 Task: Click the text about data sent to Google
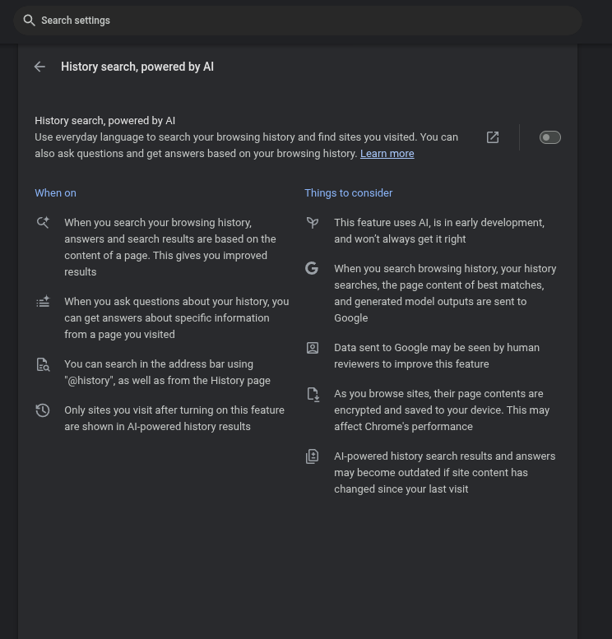tap(437, 356)
